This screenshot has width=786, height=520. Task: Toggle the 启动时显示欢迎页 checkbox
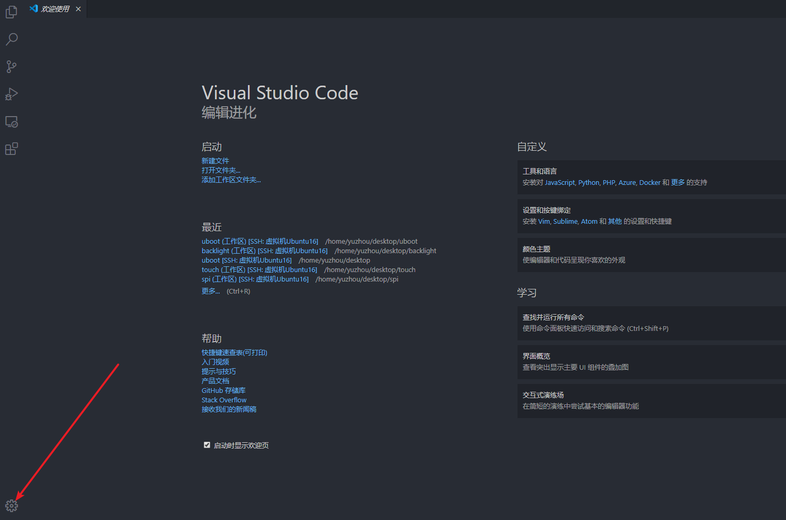(207, 445)
